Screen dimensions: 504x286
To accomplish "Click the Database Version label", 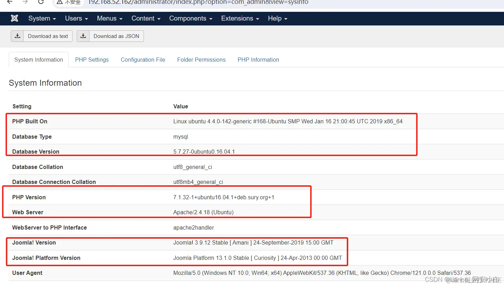I will click(x=36, y=152).
